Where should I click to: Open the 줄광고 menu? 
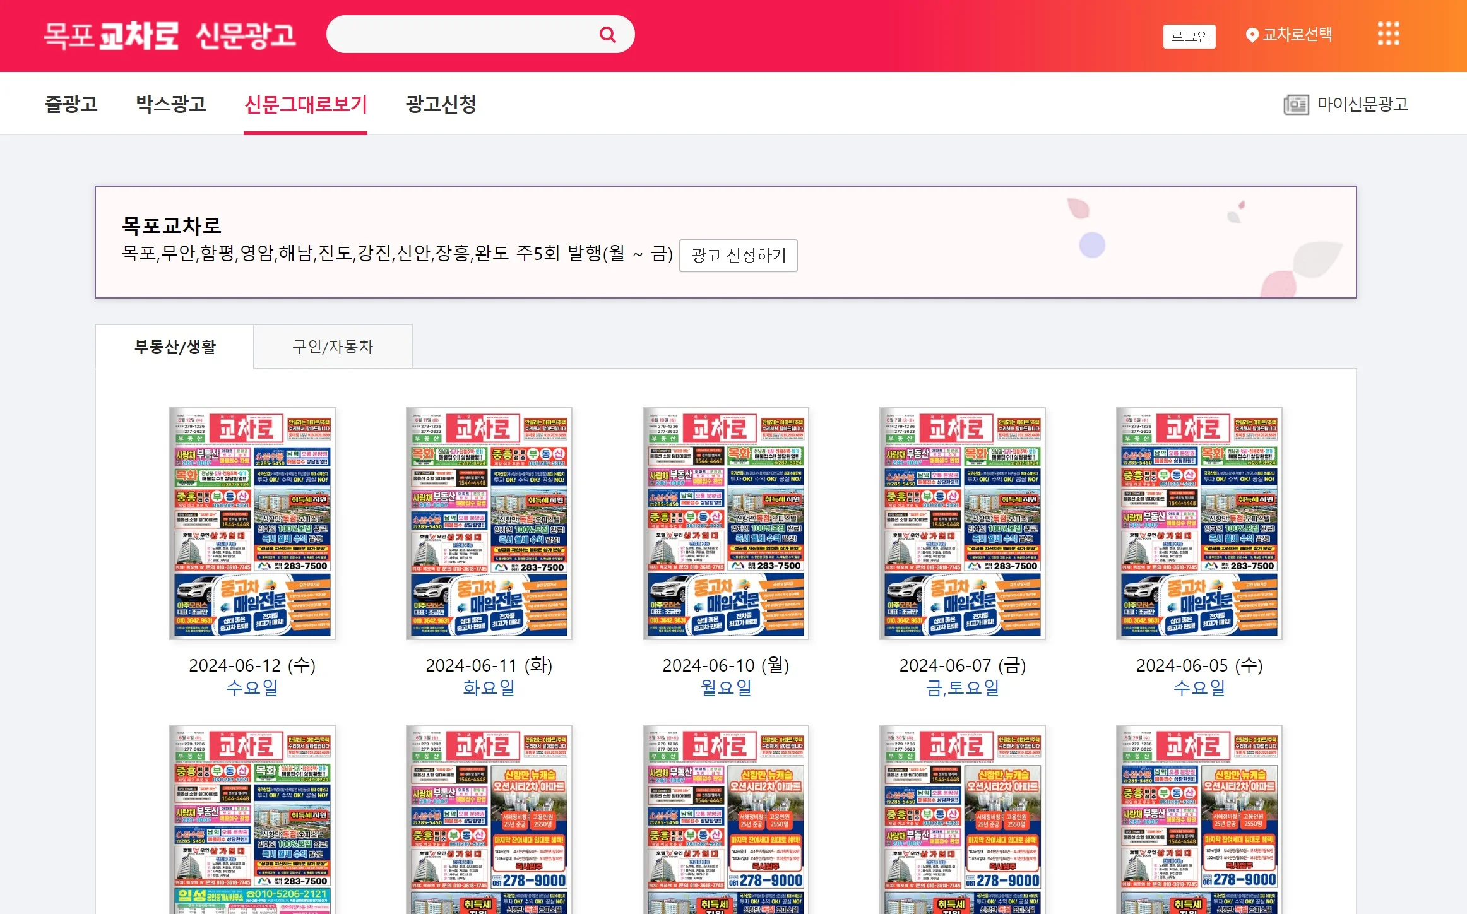pyautogui.click(x=71, y=105)
